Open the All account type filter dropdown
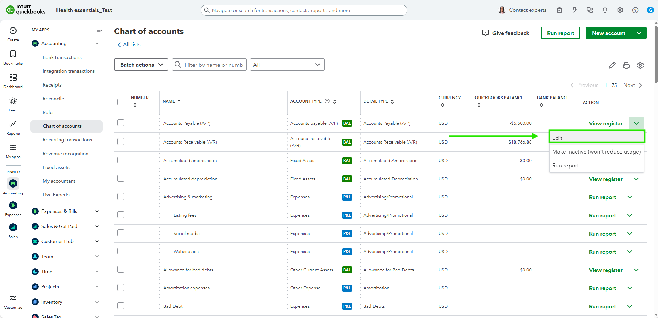The width and height of the screenshot is (658, 318). pos(287,65)
